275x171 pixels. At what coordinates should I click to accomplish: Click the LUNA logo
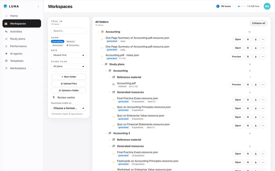coord(11,6)
